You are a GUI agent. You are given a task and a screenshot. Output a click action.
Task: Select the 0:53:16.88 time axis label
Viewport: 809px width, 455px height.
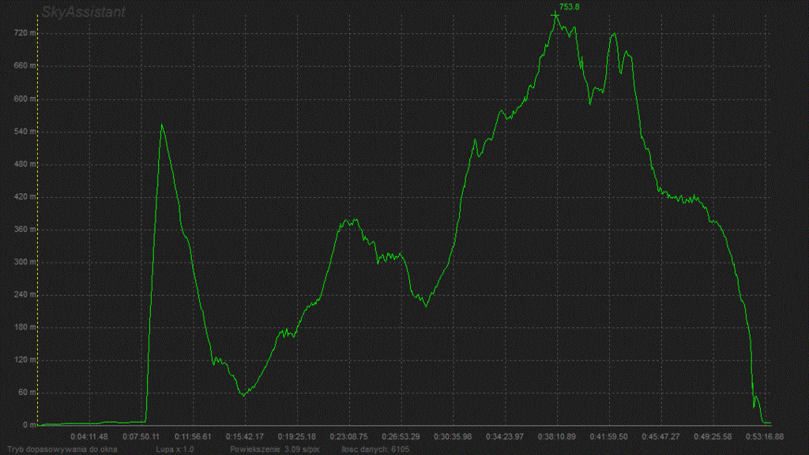click(x=763, y=435)
